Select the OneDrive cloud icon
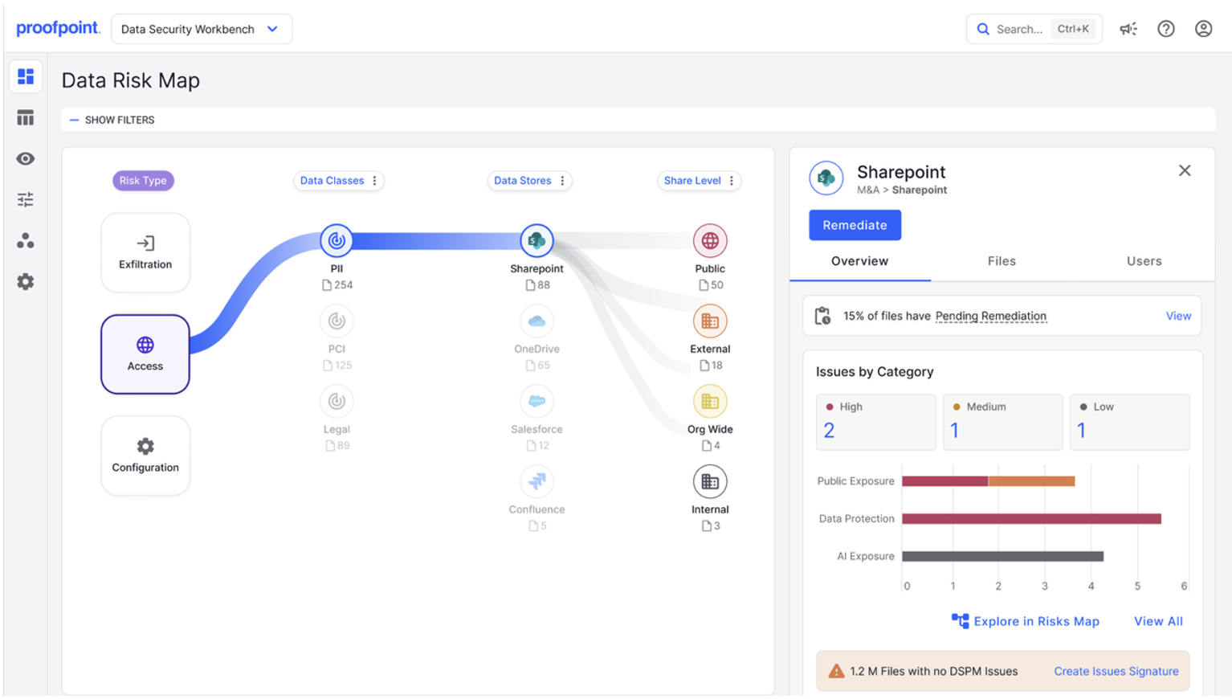This screenshot has width=1232, height=699. click(x=536, y=321)
